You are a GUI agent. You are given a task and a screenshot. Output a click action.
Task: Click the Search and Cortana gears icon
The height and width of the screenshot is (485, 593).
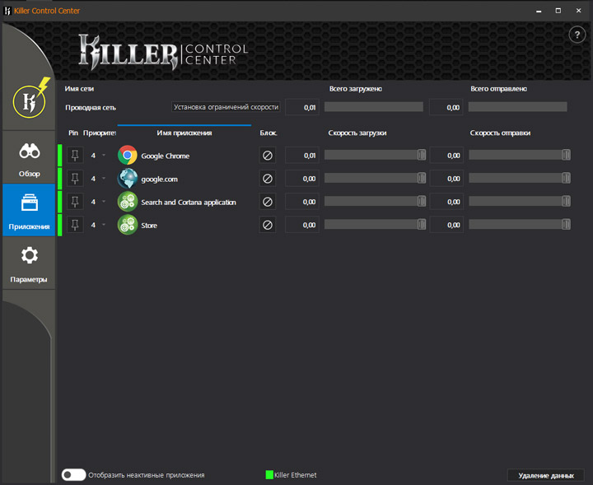point(128,202)
